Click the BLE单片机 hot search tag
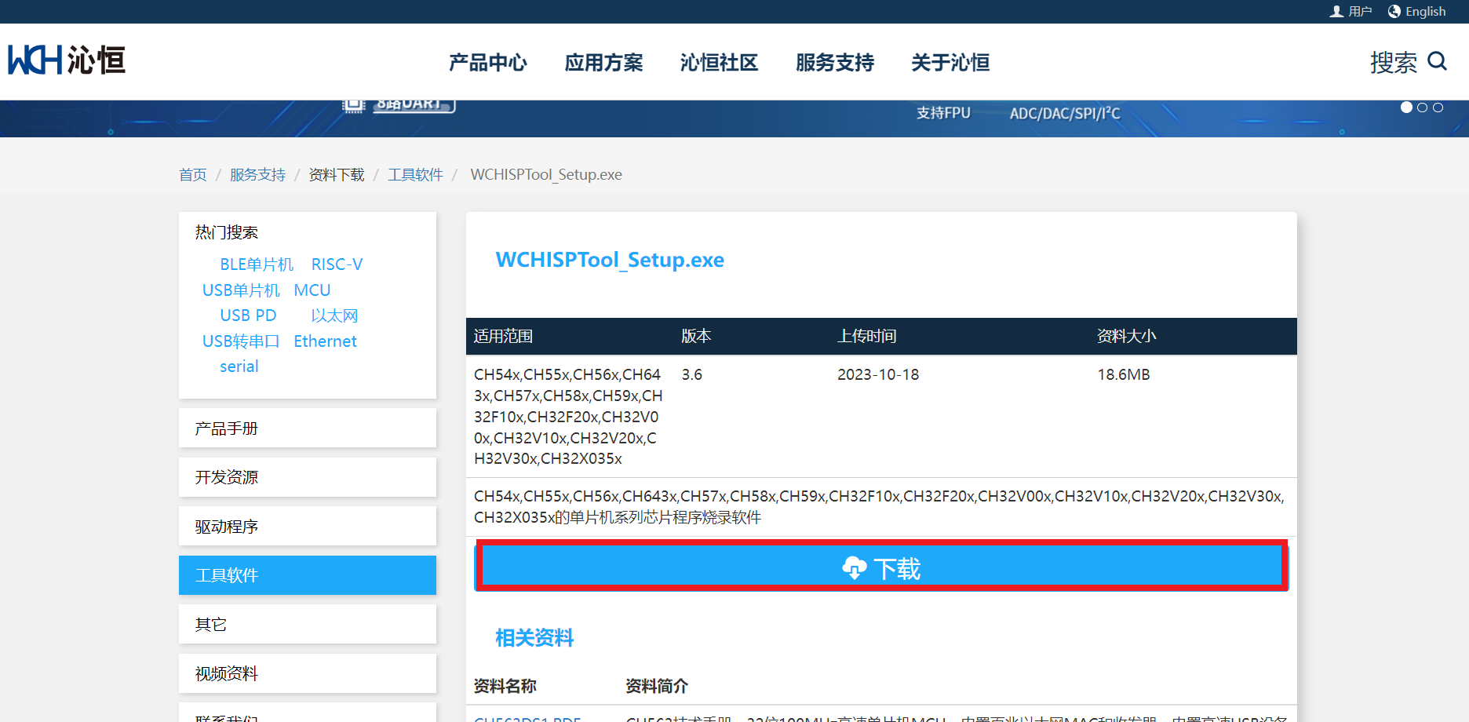The height and width of the screenshot is (722, 1469). click(257, 264)
